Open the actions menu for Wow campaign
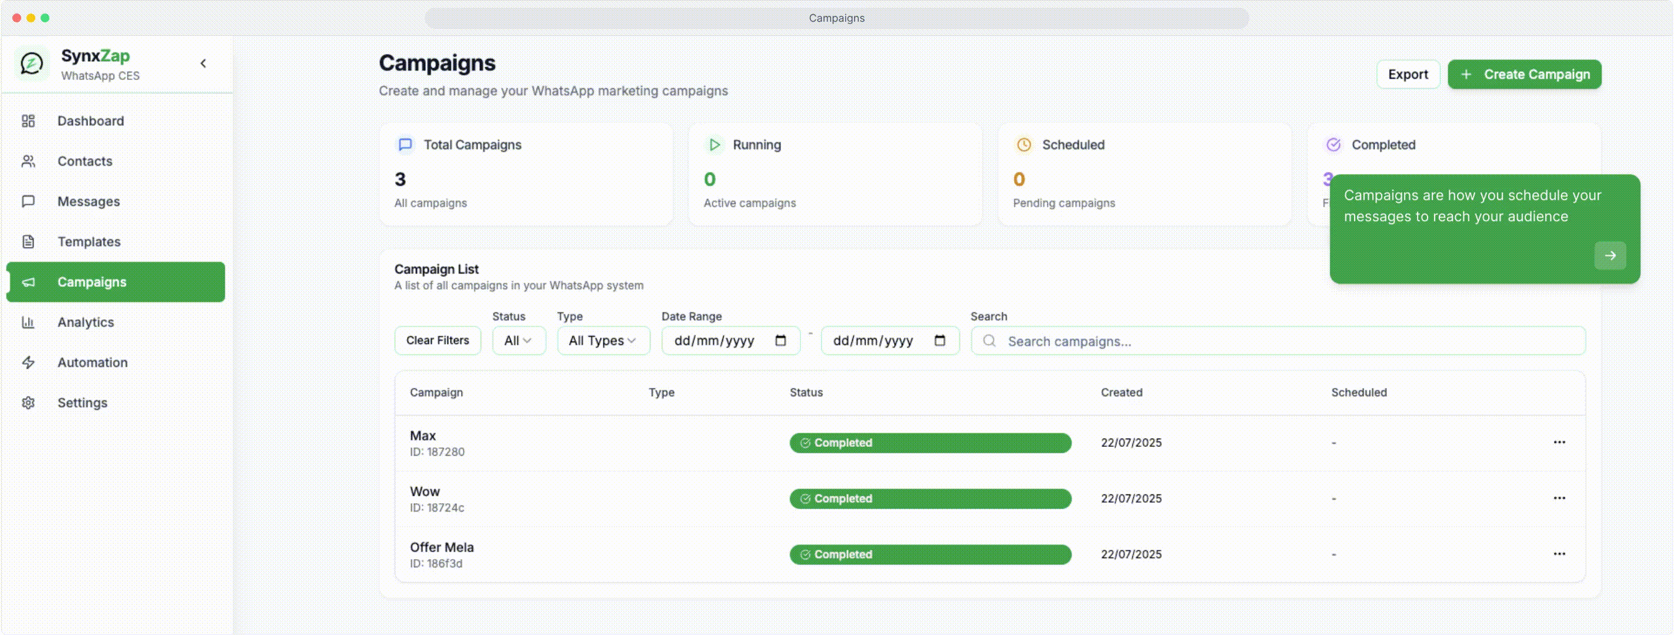The image size is (1674, 635). [1559, 498]
